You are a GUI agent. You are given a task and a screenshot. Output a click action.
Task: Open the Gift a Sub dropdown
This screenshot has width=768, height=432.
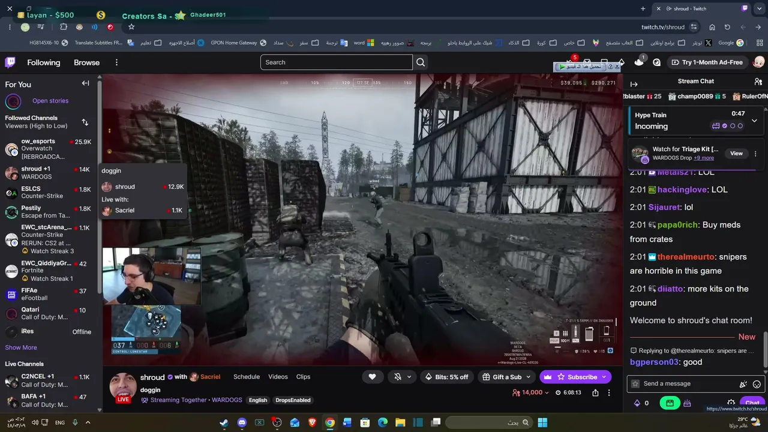coord(507,377)
